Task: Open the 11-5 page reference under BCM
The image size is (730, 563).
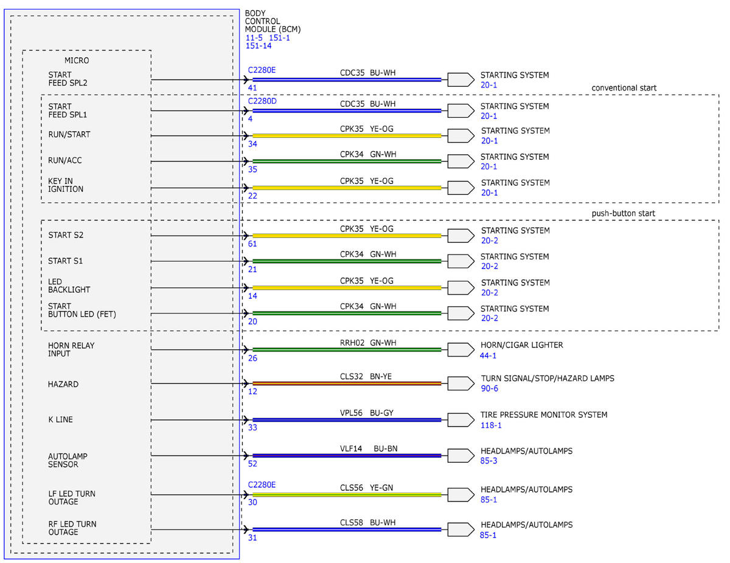Action: point(254,38)
